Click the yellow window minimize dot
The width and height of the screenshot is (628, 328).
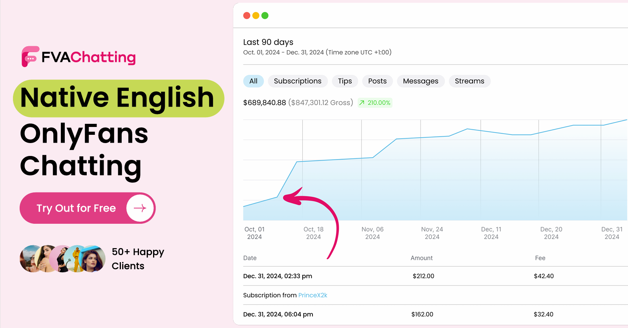coord(256,16)
